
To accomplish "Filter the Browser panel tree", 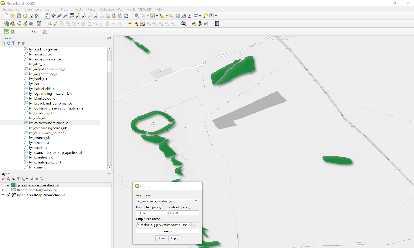I will click(x=13, y=43).
